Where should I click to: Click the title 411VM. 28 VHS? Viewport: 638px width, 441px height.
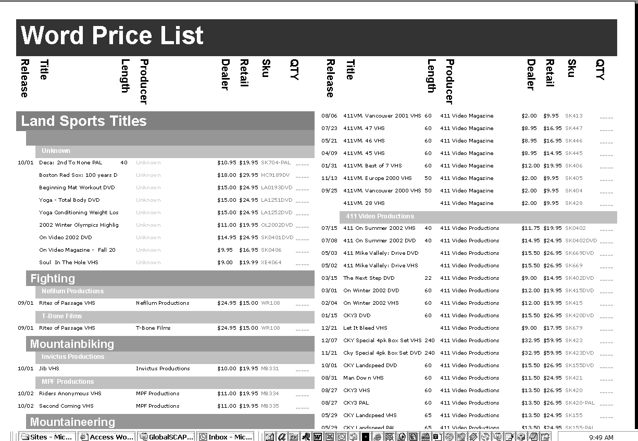click(x=364, y=203)
